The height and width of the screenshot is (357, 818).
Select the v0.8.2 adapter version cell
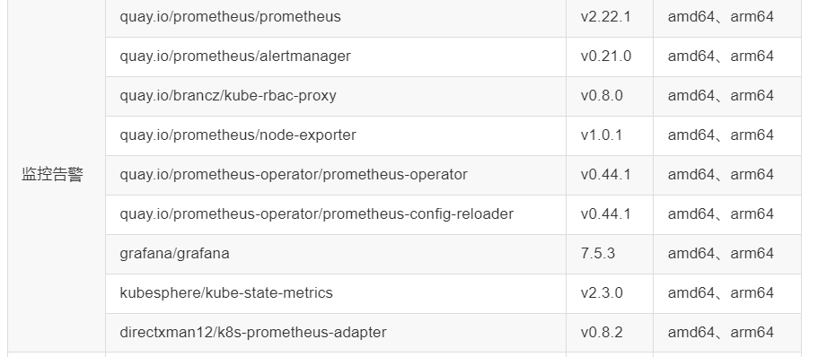pos(610,333)
